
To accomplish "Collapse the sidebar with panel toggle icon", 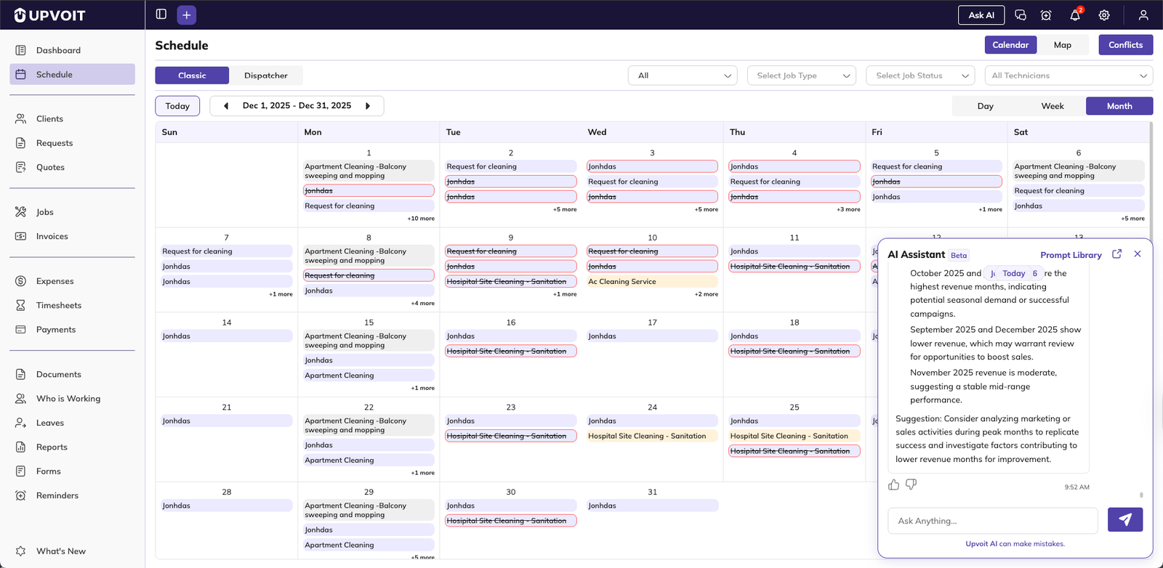I will click(x=161, y=15).
